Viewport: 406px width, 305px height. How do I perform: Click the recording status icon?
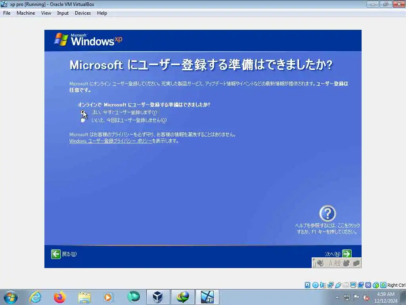pos(360,285)
